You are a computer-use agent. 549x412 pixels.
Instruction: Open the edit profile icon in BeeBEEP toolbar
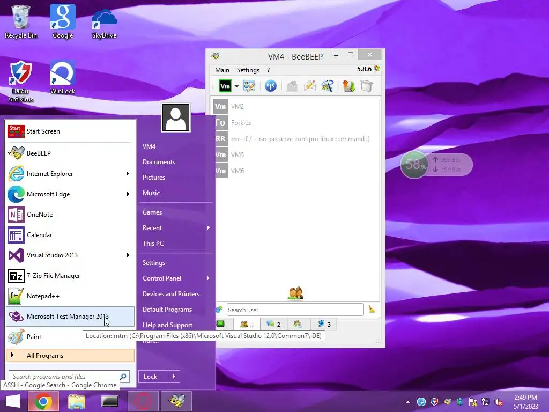[x=249, y=86]
